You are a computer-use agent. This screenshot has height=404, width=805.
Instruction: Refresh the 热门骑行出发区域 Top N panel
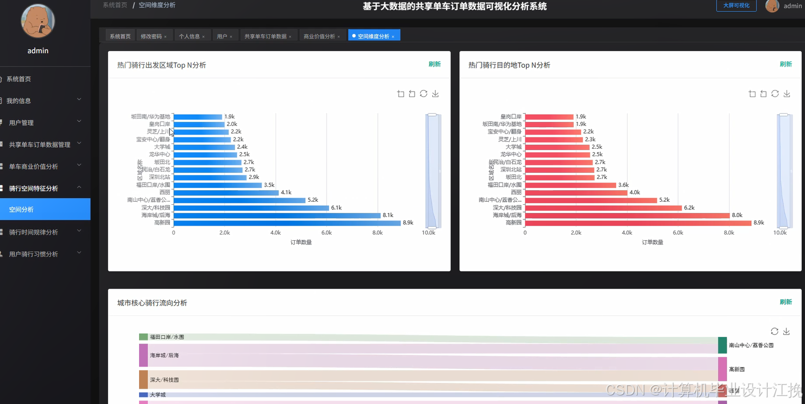click(x=434, y=64)
